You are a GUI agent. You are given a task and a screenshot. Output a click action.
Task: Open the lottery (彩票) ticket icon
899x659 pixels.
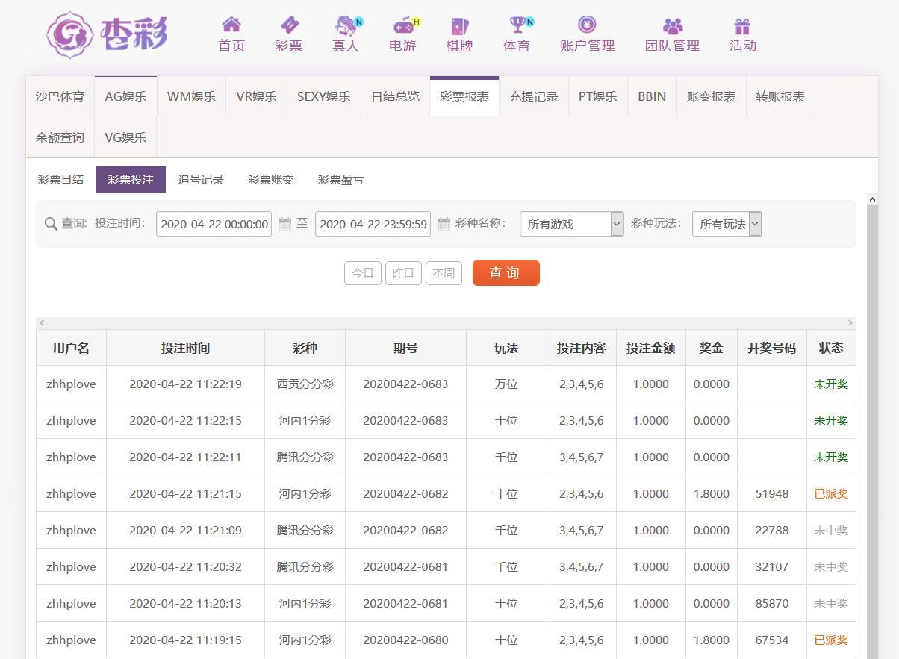[x=288, y=25]
